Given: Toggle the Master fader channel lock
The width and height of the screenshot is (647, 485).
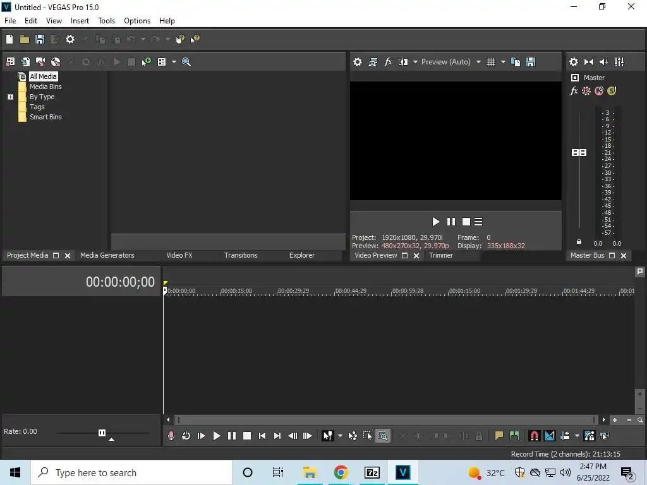Looking at the screenshot, I should tap(579, 242).
